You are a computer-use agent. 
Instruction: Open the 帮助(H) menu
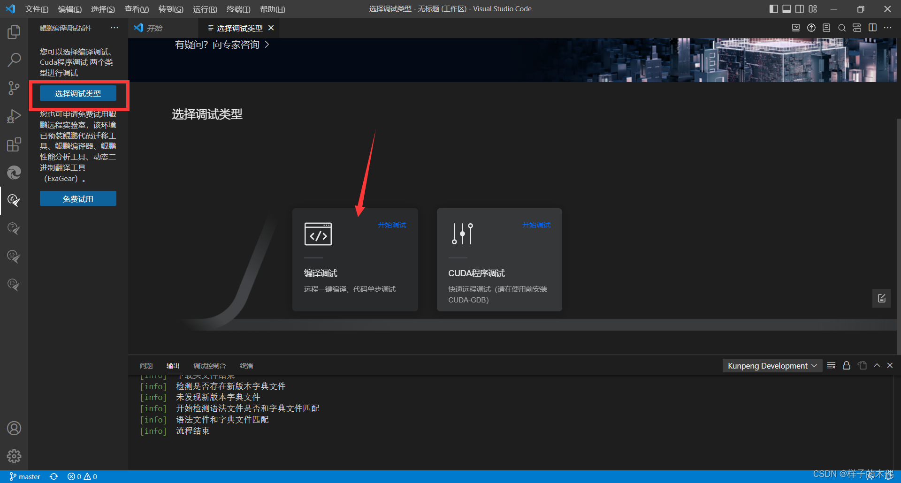273,9
